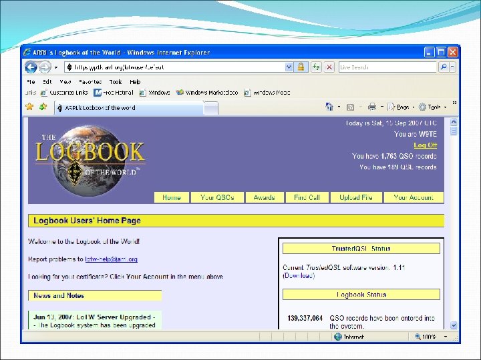Click the Live Search input box
The width and height of the screenshot is (481, 360).
387,67
